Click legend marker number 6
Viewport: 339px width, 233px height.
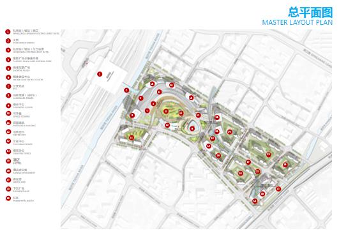(x=8, y=77)
